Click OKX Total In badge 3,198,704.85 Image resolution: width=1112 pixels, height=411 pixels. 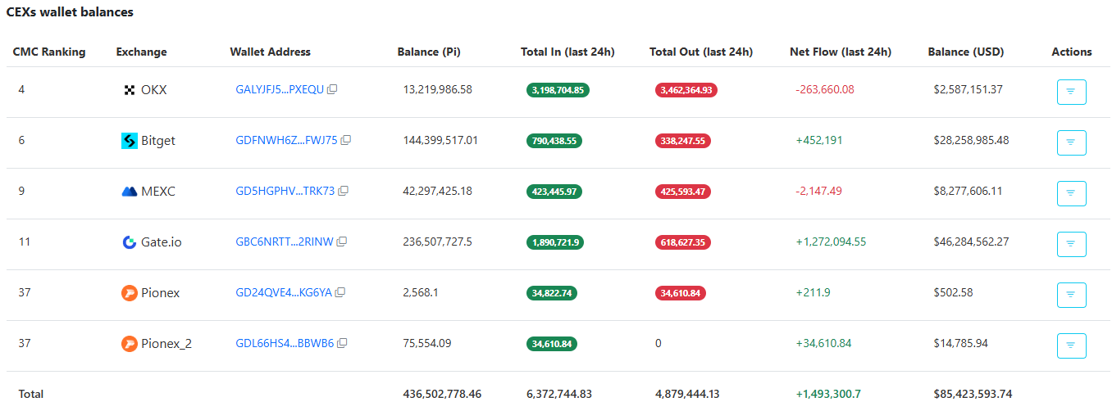point(558,90)
